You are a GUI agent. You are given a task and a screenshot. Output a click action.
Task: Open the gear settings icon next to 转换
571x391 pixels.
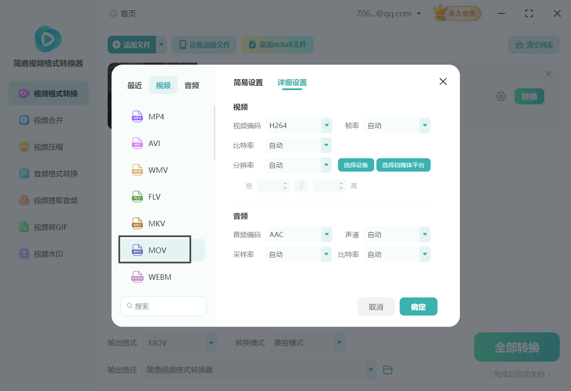pyautogui.click(x=501, y=96)
